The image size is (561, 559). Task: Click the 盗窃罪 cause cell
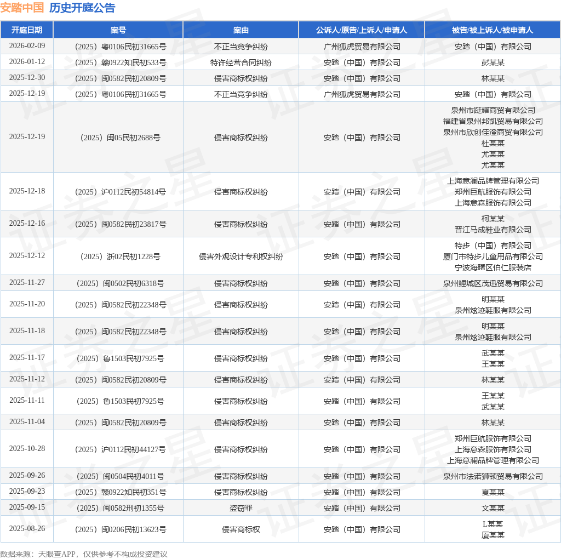(x=241, y=508)
